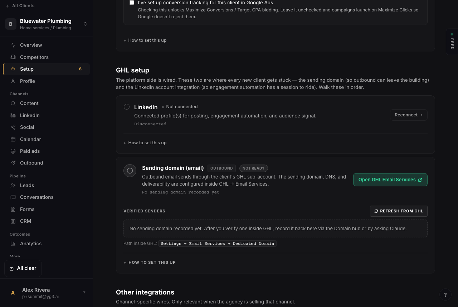Open Outbound channel page
458x307 pixels.
pos(46,163)
